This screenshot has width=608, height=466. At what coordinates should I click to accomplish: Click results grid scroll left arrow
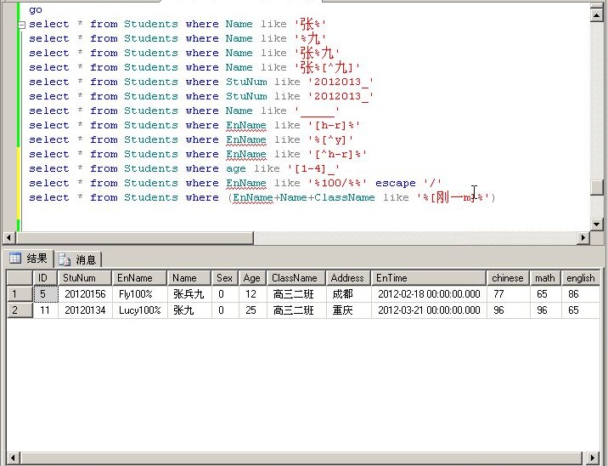tap(13, 457)
